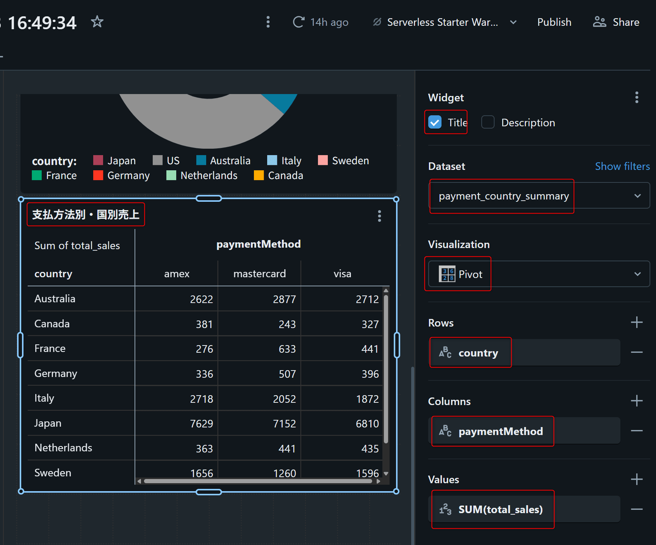Open the dashboard kebab menu in header

[x=268, y=22]
